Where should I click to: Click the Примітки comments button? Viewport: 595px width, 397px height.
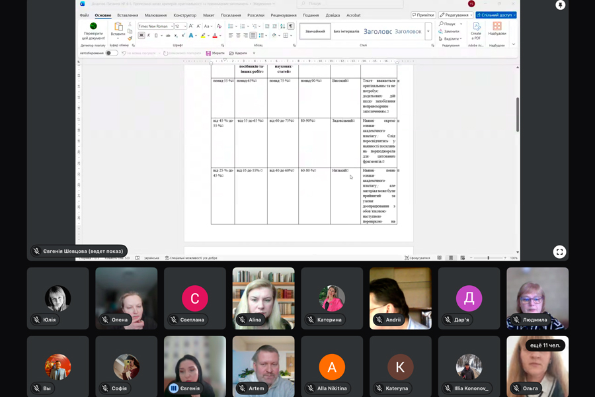point(423,15)
